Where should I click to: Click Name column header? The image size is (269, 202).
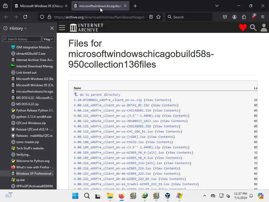(x=77, y=88)
